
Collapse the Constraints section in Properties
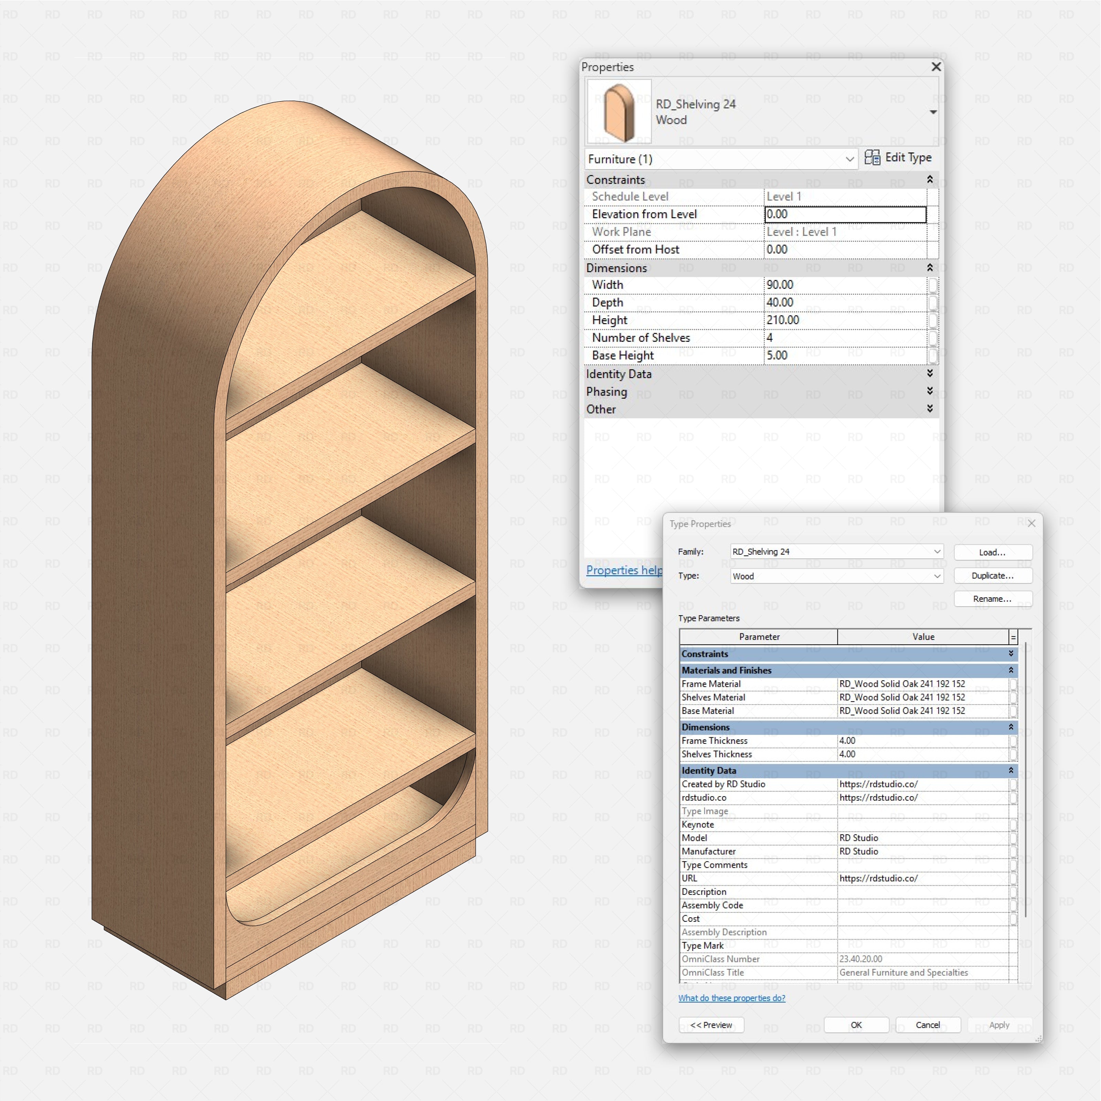coord(929,180)
